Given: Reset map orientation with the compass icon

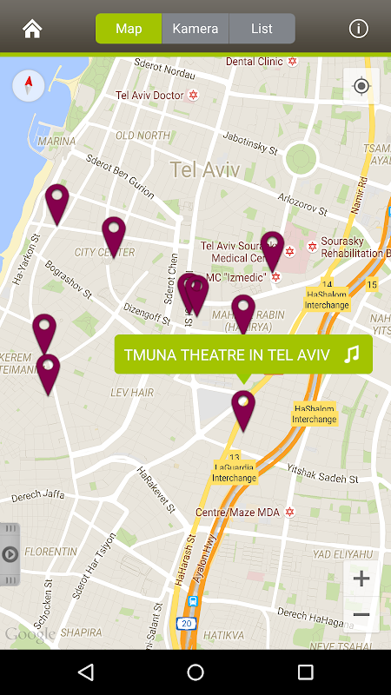Looking at the screenshot, I should coord(29,85).
